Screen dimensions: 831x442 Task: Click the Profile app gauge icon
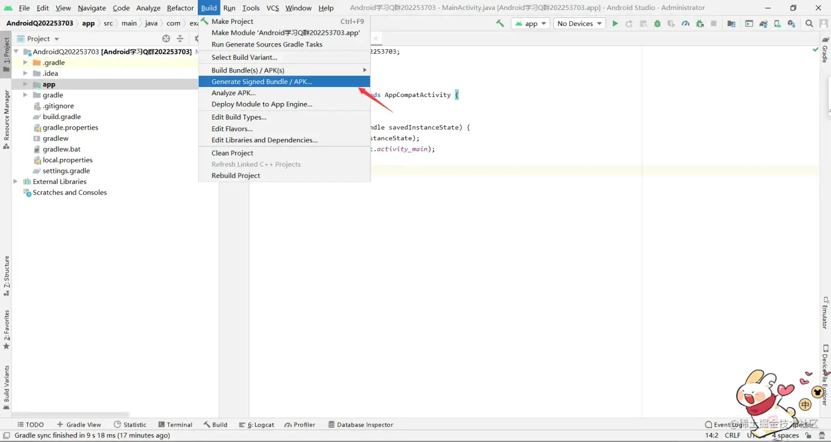pyautogui.click(x=686, y=23)
